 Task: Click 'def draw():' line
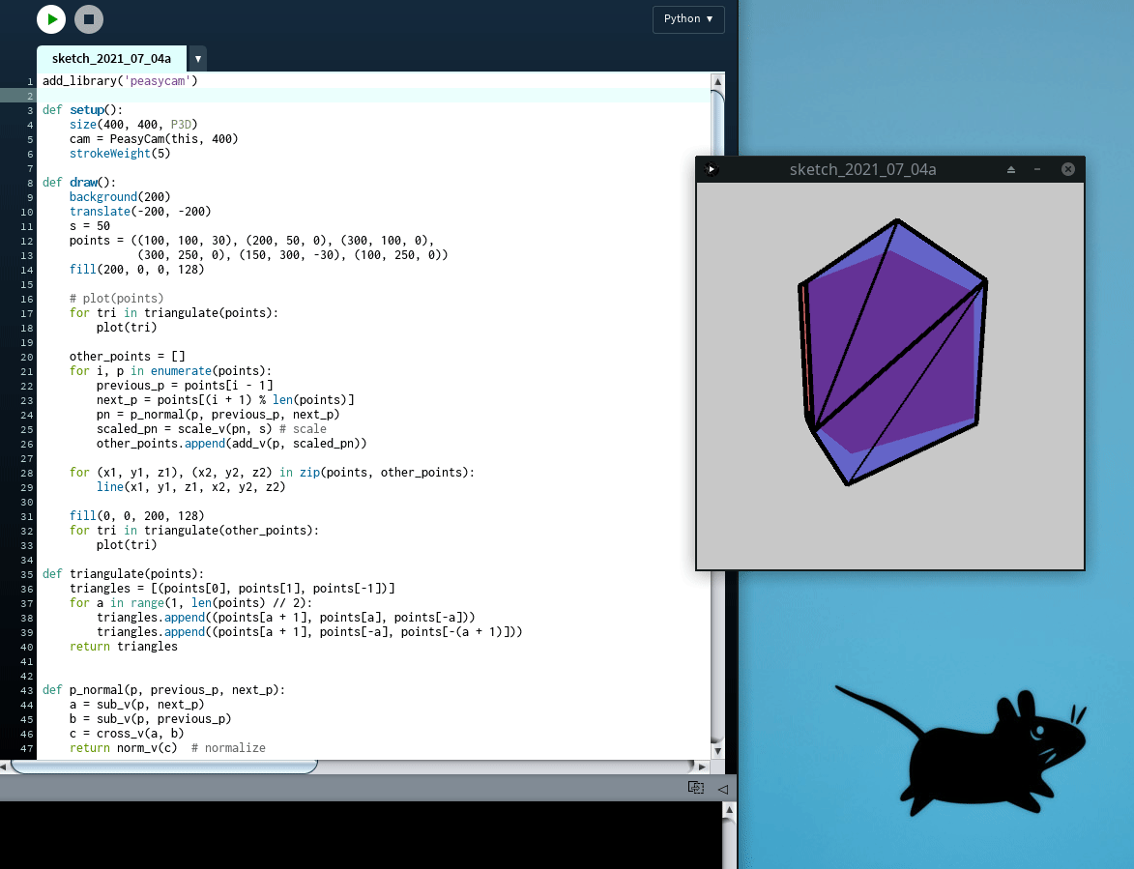pos(79,182)
